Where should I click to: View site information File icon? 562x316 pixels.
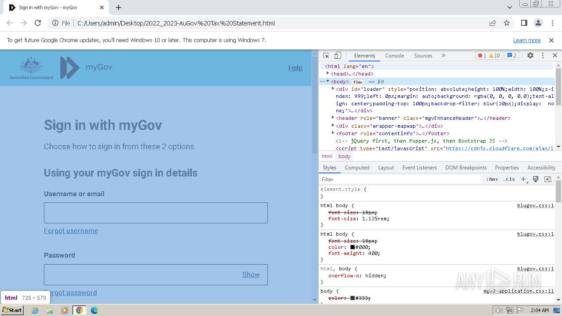(x=61, y=23)
